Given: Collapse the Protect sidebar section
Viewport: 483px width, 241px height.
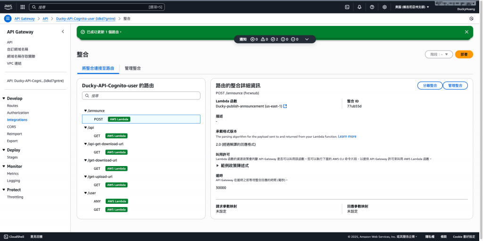Looking at the screenshot, I should [4, 190].
